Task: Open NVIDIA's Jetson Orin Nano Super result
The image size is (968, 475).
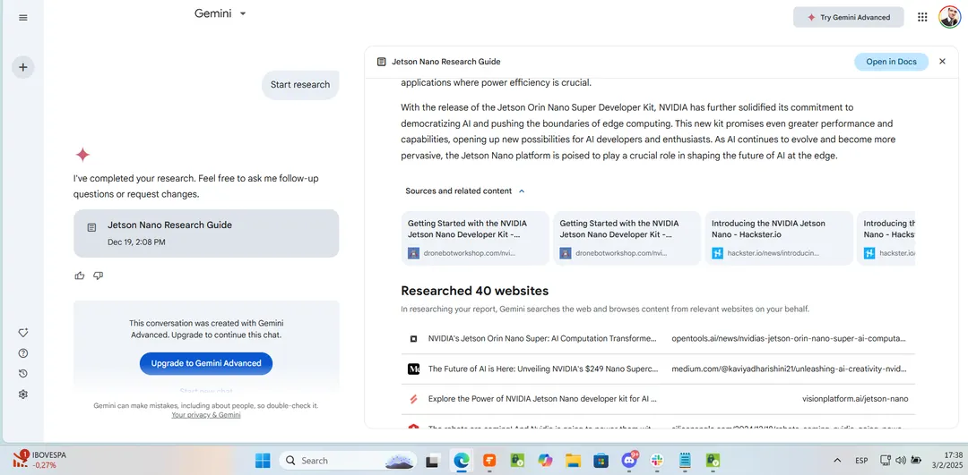Action: point(542,339)
